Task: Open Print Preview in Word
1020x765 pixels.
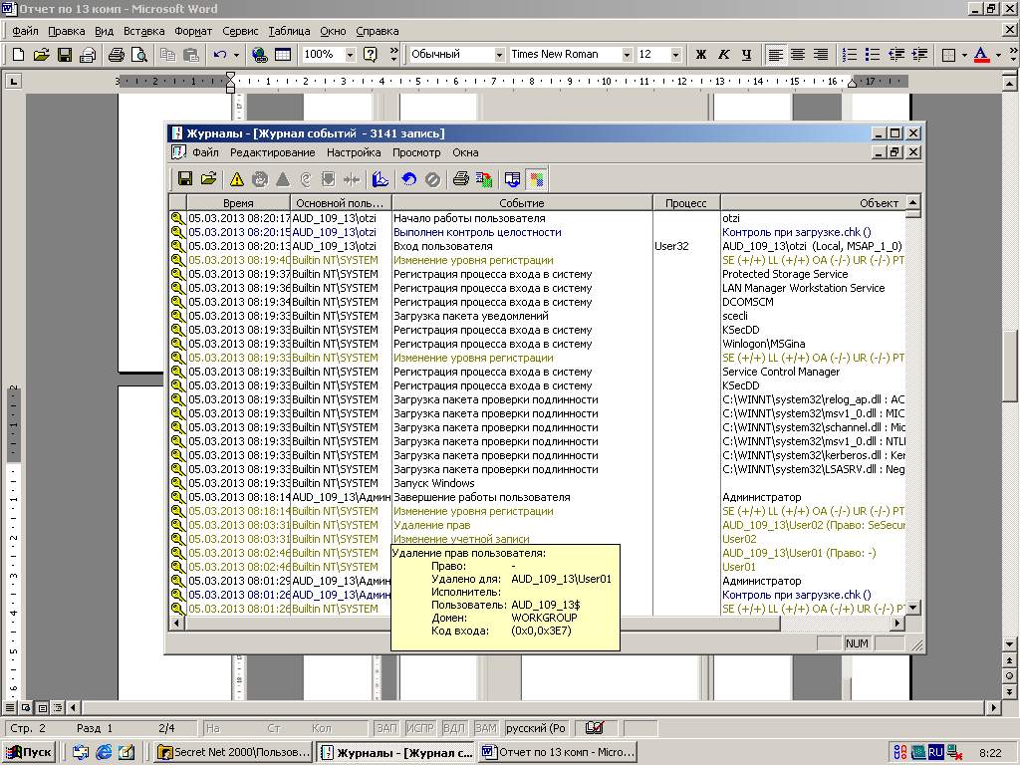Action: 138,55
